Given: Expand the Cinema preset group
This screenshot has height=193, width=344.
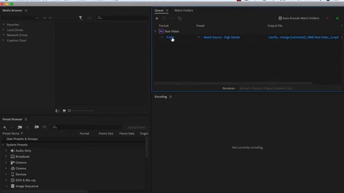Looking at the screenshot, I should pyautogui.click(x=6, y=168).
